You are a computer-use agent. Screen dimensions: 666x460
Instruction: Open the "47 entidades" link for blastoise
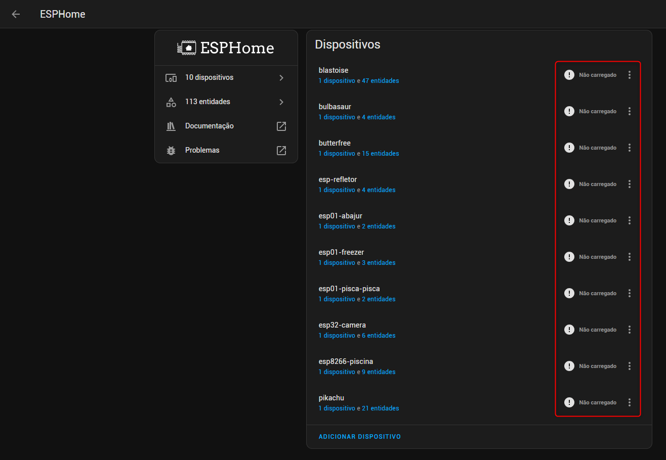(x=381, y=80)
